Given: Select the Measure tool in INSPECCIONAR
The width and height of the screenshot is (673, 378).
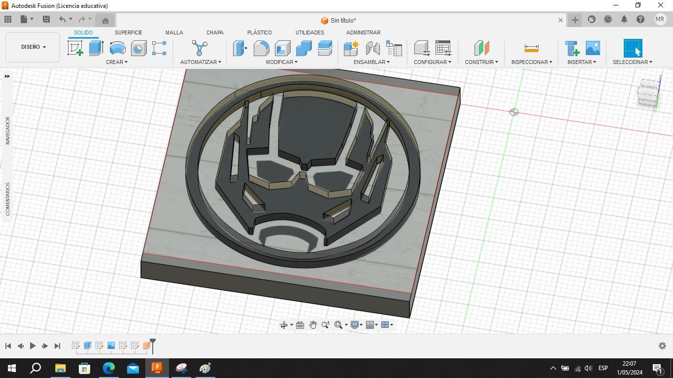Looking at the screenshot, I should 531,48.
